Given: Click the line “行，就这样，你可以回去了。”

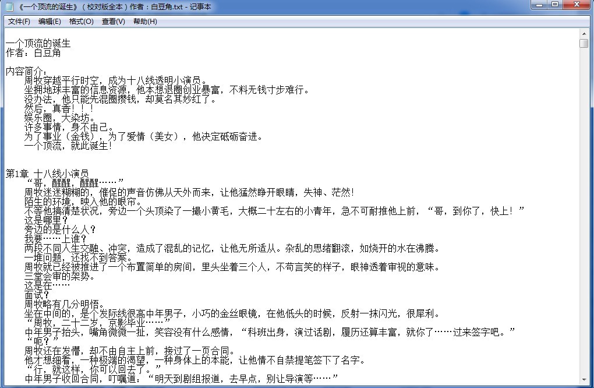Looking at the screenshot, I should 93,369.
